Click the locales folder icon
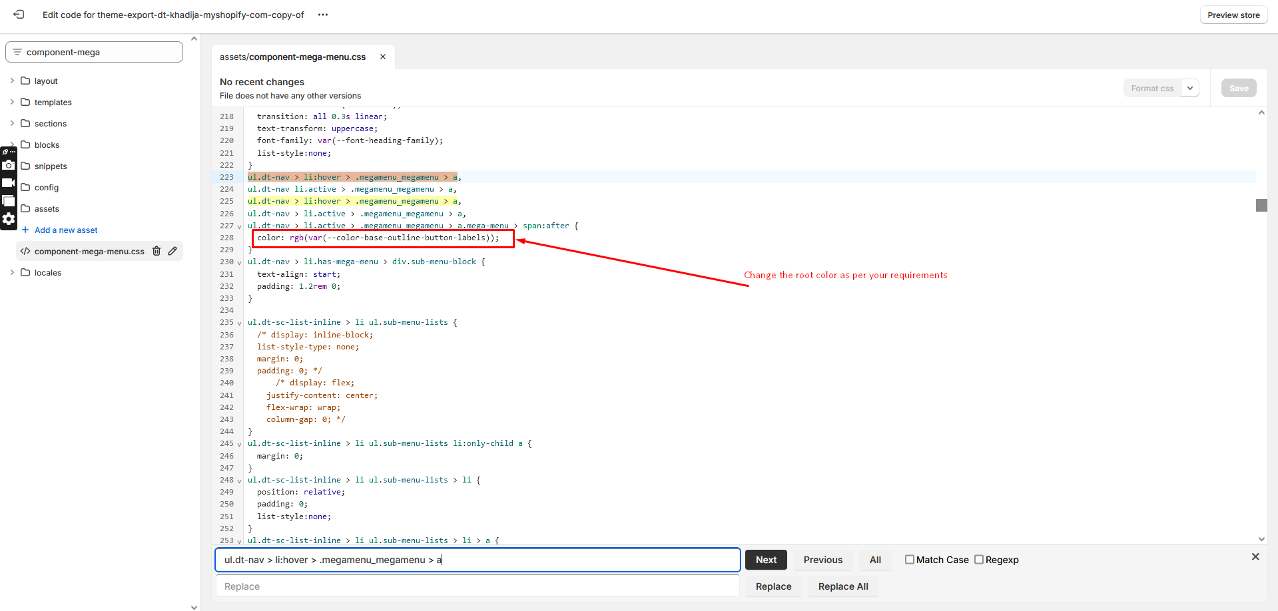The height and width of the screenshot is (611, 1278). (x=25, y=272)
